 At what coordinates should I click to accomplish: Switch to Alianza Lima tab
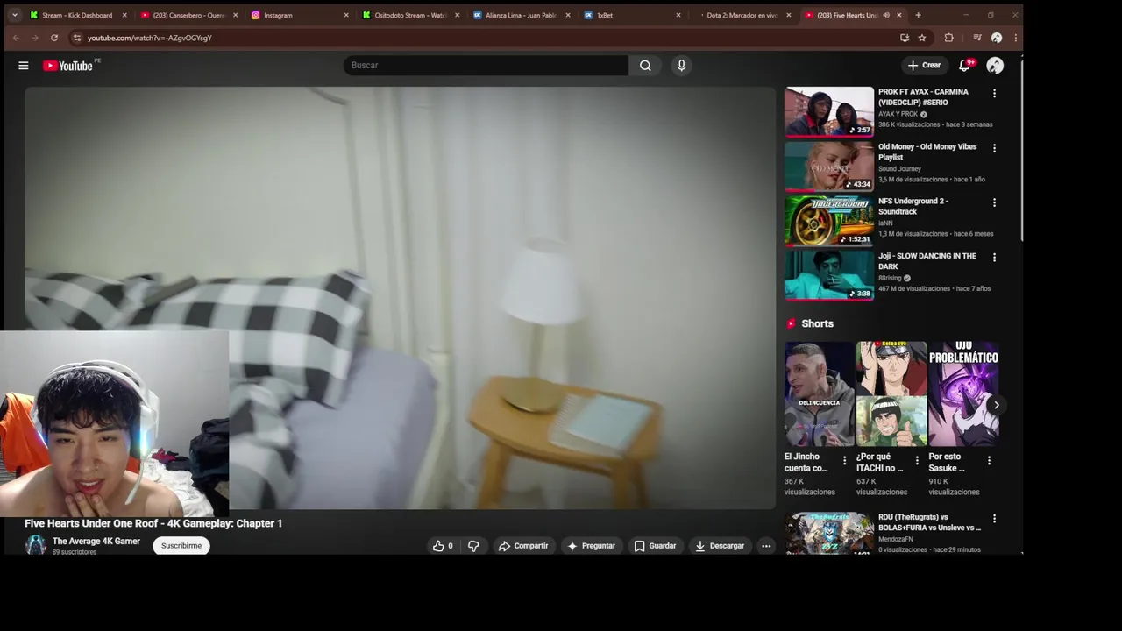click(520, 15)
